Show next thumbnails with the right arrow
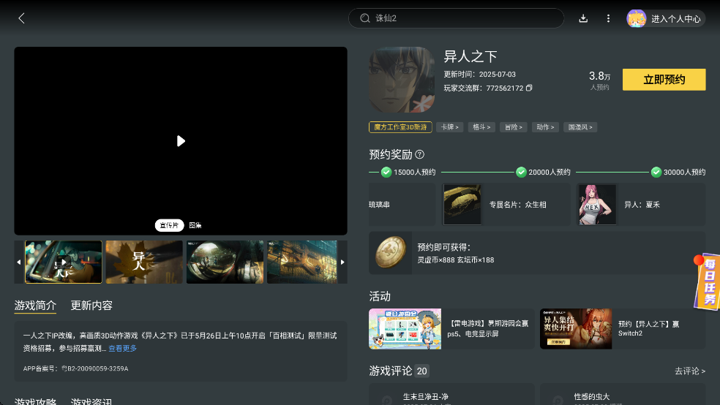 (342, 262)
